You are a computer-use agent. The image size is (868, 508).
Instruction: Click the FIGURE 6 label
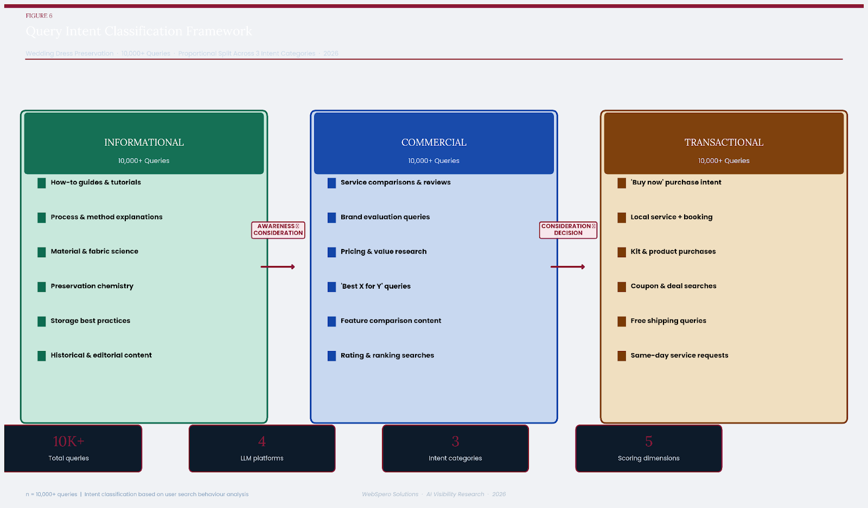[x=39, y=16]
